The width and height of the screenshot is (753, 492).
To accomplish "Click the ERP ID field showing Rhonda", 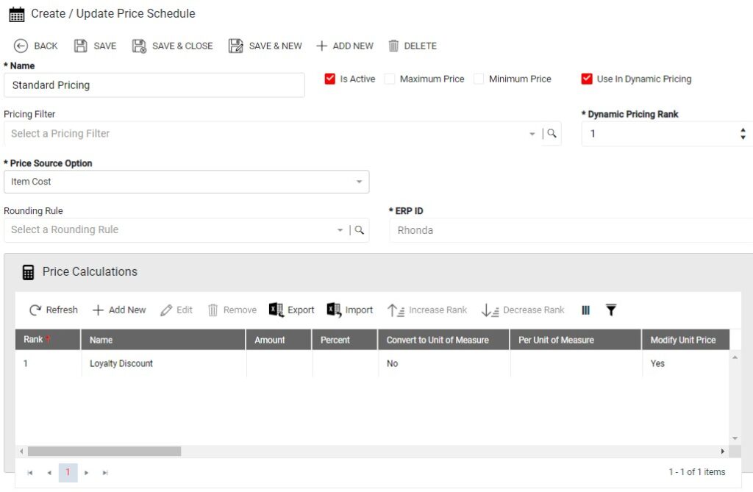I will click(571, 230).
